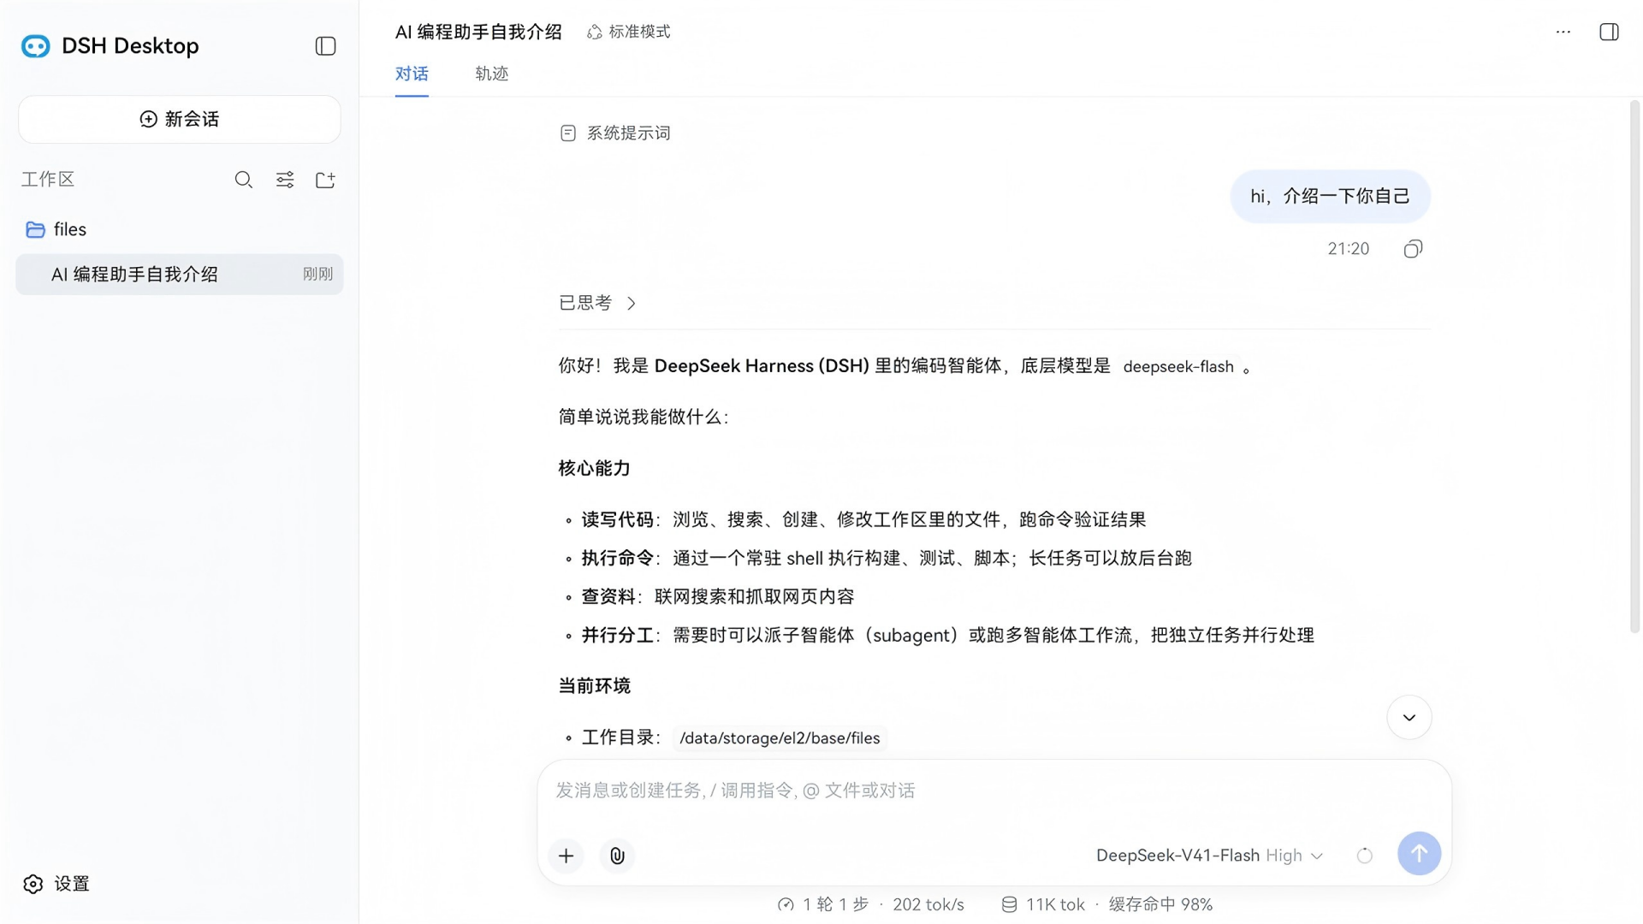The width and height of the screenshot is (1643, 924).
Task: Send the message with the arrow button
Action: coord(1419,854)
